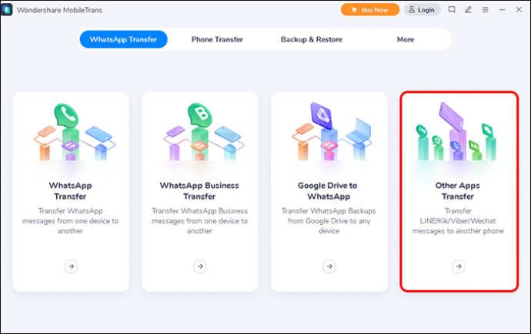This screenshot has height=334, width=531.
Task: Click the Wondershare MobileTrans app logo
Action: point(7,9)
